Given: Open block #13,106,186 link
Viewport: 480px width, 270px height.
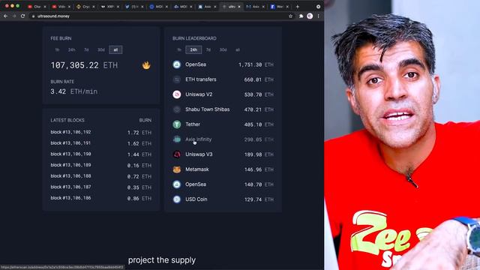Looking at the screenshot, I should coord(70,198).
